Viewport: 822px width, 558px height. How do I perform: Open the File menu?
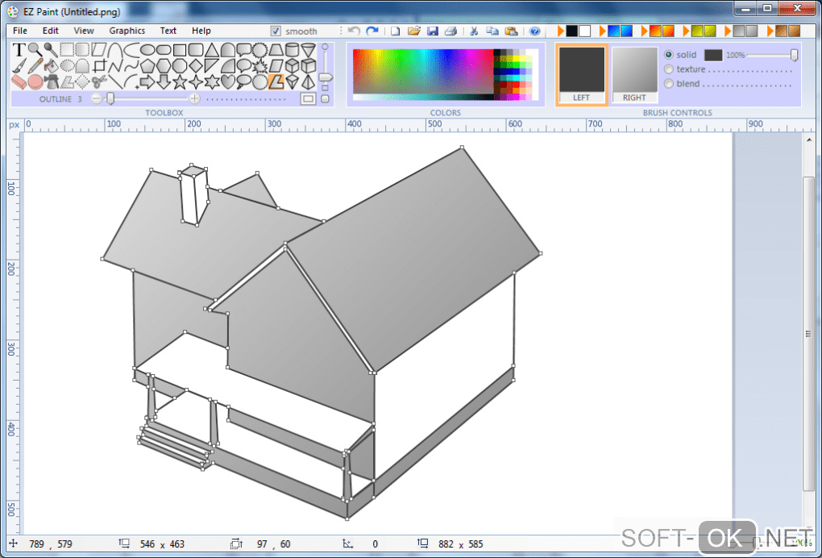coord(20,31)
